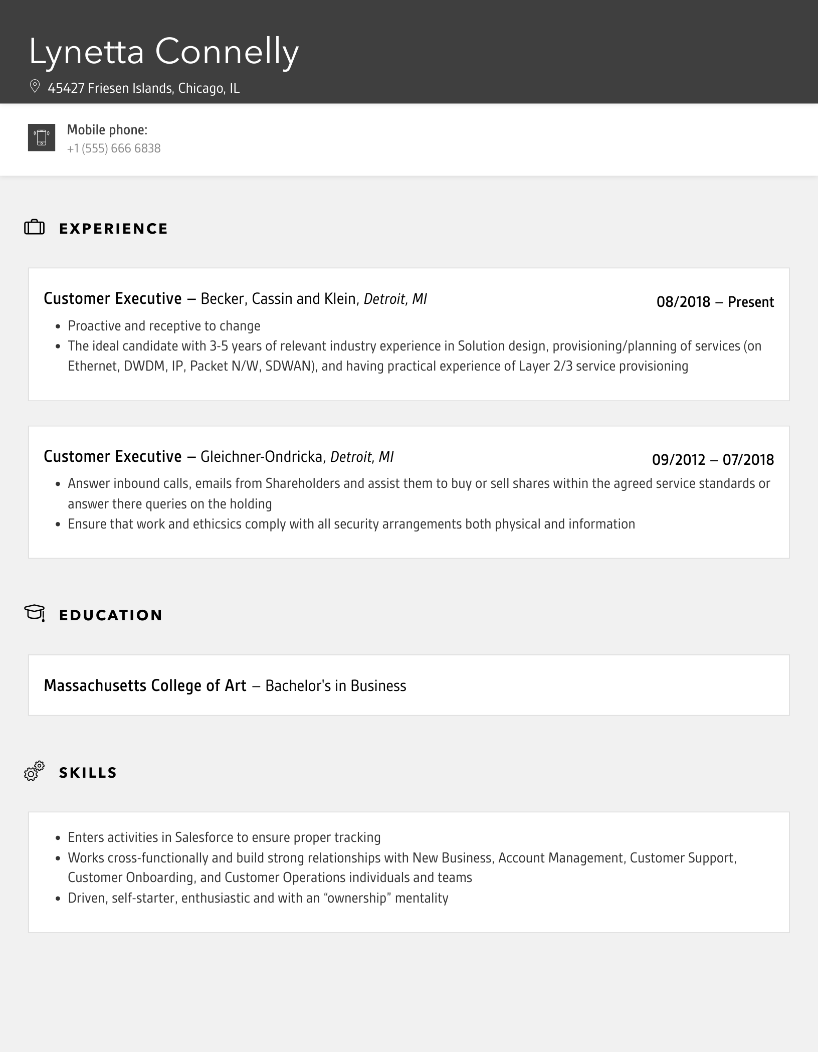Click the mobile phone icon
818x1052 pixels.
click(42, 137)
